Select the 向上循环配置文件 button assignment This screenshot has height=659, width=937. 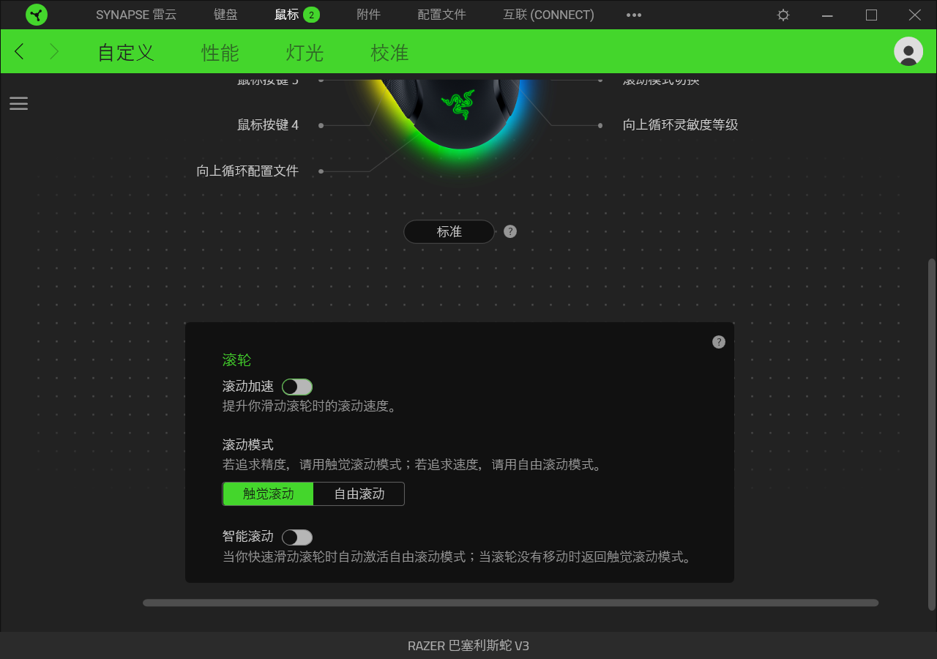click(247, 171)
